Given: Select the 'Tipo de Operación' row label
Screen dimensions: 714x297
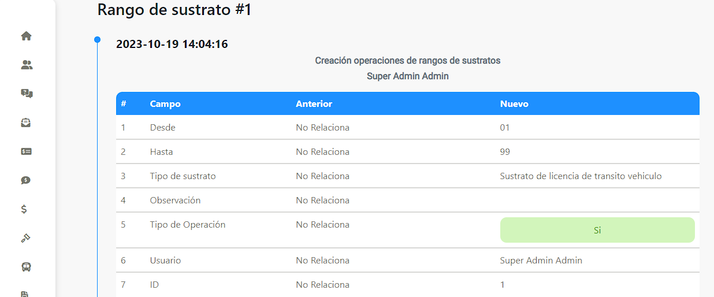Looking at the screenshot, I should (x=187, y=225).
